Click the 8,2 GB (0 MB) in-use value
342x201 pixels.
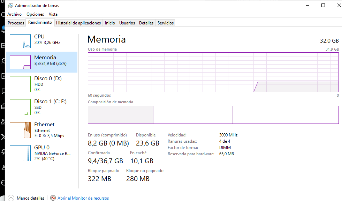tap(108, 143)
